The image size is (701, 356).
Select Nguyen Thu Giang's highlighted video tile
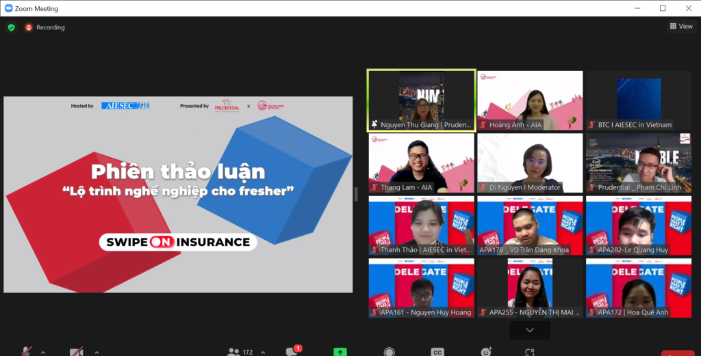pos(421,100)
